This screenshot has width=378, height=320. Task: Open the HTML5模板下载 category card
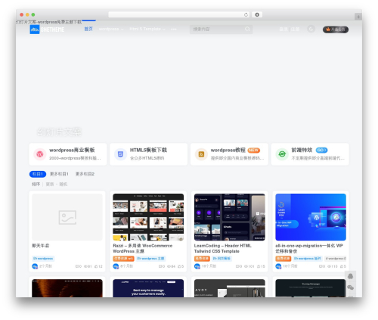tap(148, 154)
